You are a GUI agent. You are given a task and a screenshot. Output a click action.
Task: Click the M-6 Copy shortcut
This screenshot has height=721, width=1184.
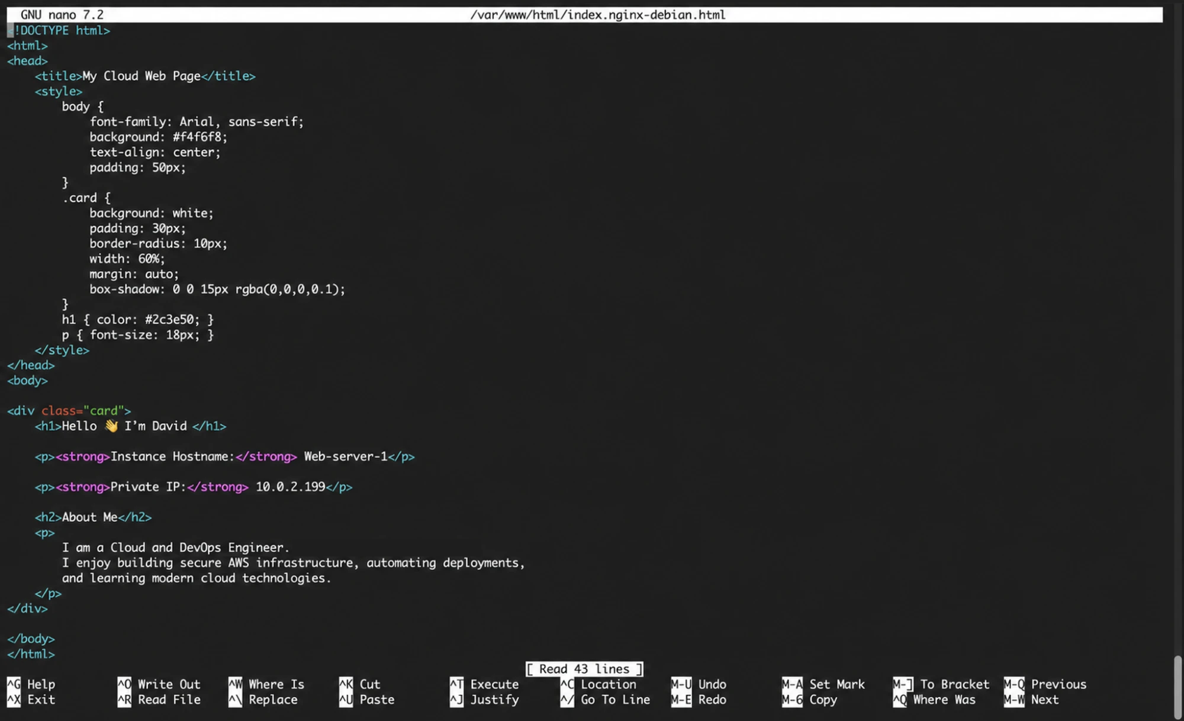(x=810, y=700)
